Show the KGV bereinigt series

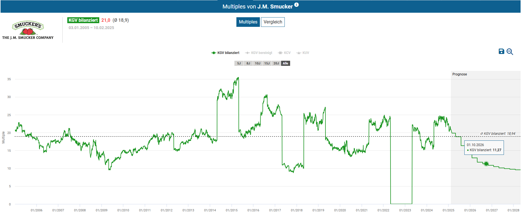[x=258, y=53]
